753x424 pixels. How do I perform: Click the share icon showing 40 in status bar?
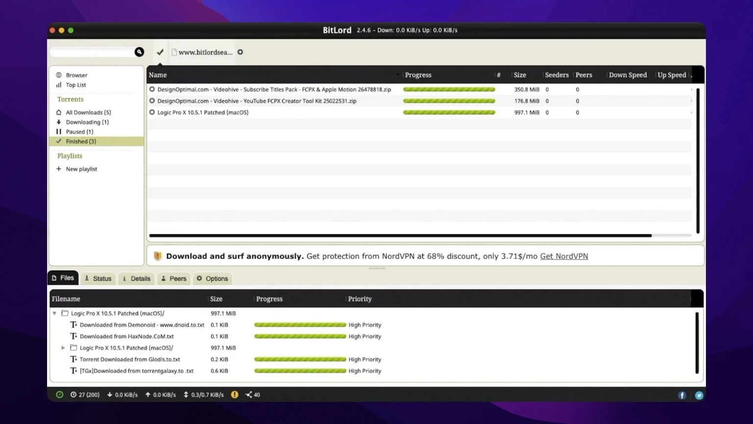point(249,395)
